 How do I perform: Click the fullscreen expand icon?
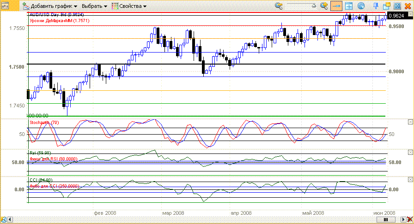(397, 6)
